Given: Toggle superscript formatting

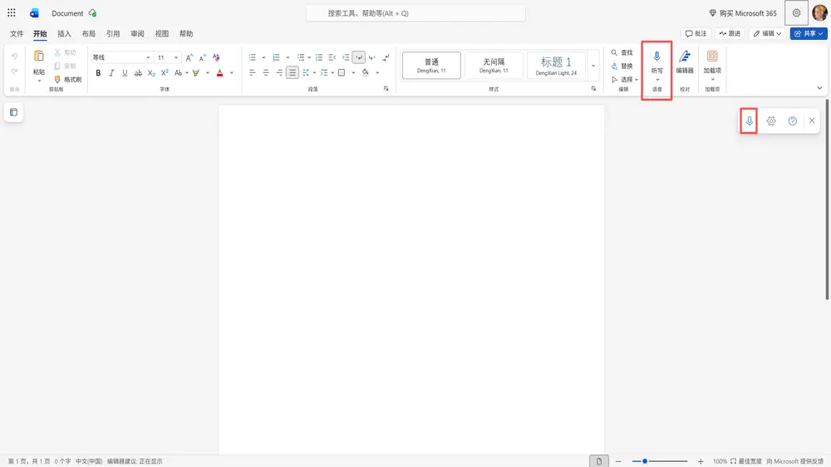Looking at the screenshot, I should (x=165, y=72).
